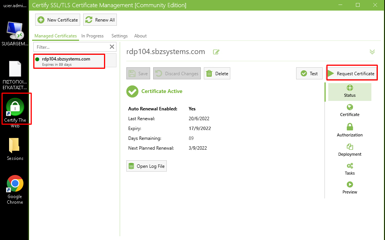This screenshot has width=385, height=240.
Task: Click the Renew All button
Action: click(x=100, y=20)
